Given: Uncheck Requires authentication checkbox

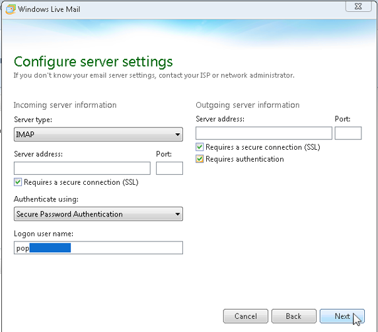Looking at the screenshot, I should (x=200, y=159).
